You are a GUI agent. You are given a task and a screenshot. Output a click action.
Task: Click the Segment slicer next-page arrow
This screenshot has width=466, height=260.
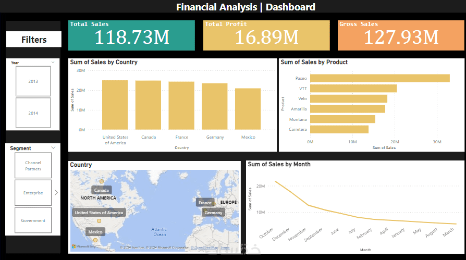tap(56, 193)
